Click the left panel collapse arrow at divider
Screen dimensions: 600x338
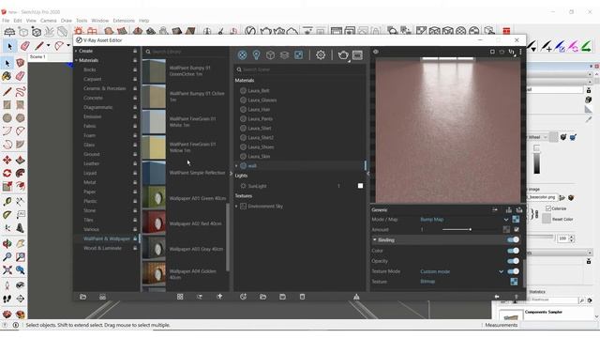click(231, 174)
